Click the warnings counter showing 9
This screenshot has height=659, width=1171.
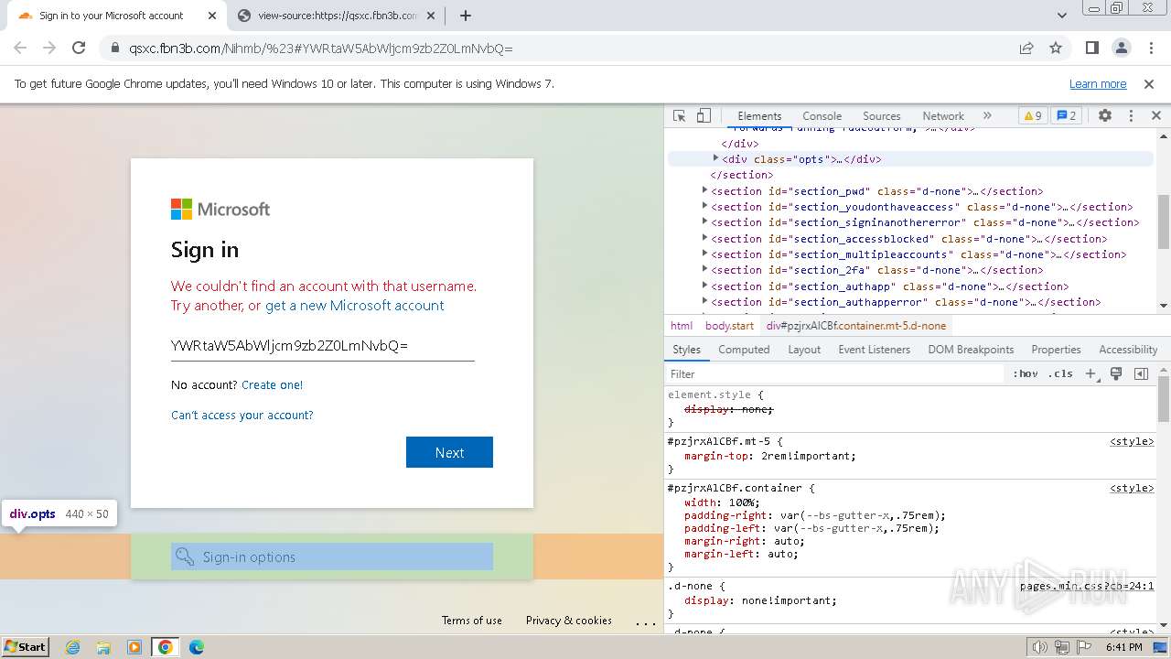(x=1032, y=116)
